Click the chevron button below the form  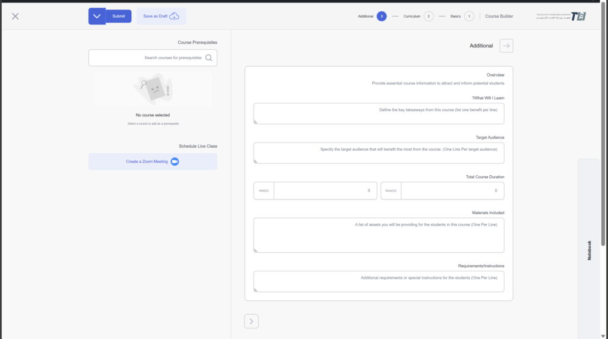point(251,321)
